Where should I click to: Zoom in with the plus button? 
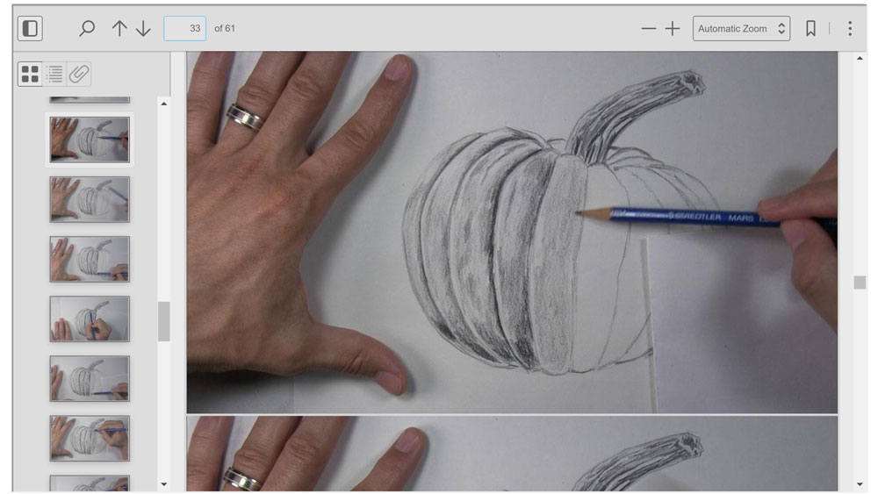673,29
